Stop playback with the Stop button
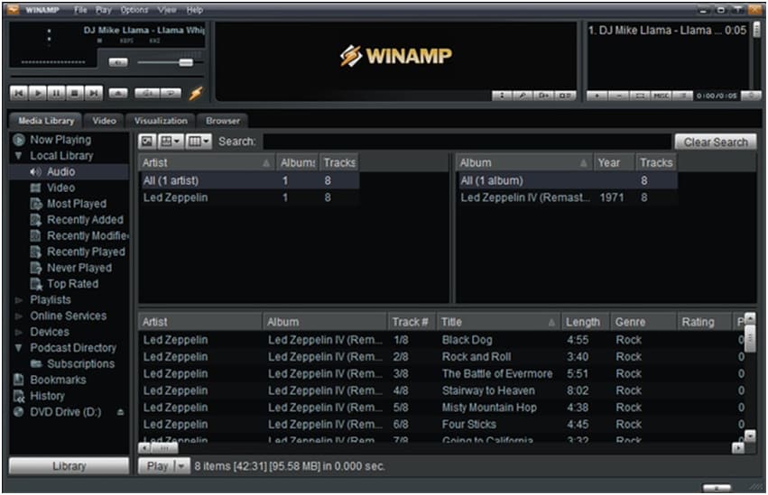 pos(74,93)
